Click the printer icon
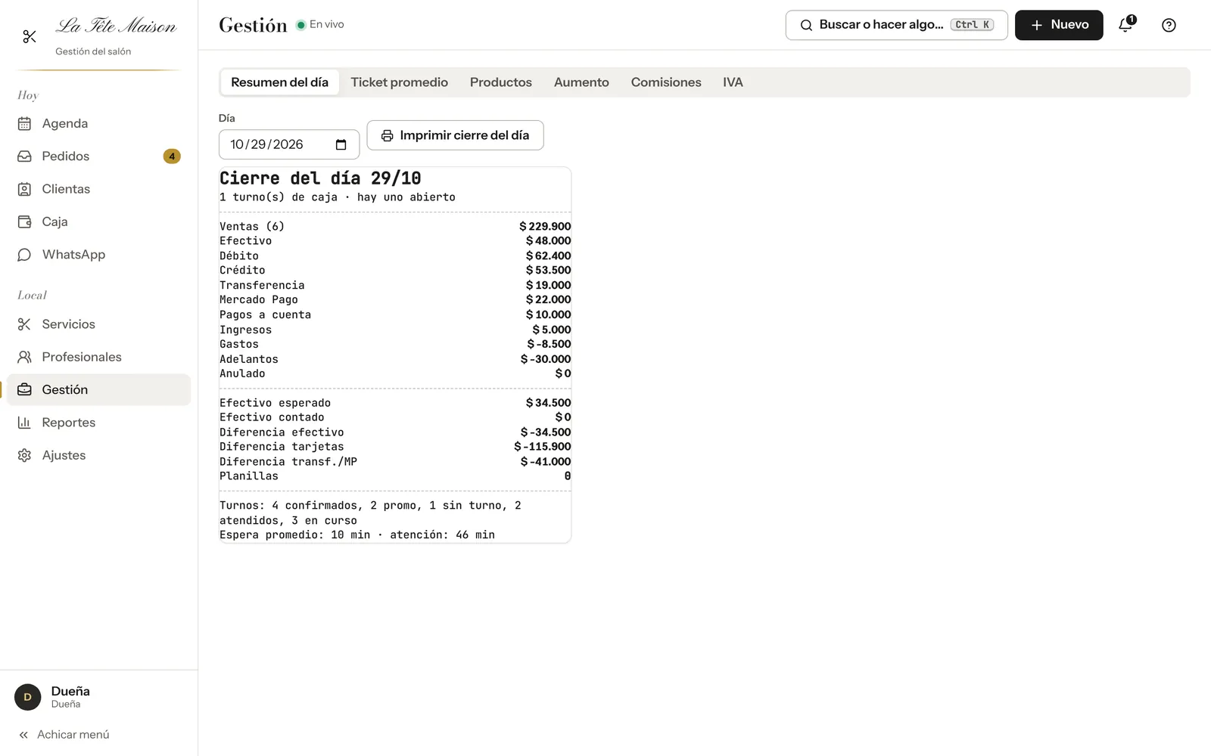 tap(387, 135)
